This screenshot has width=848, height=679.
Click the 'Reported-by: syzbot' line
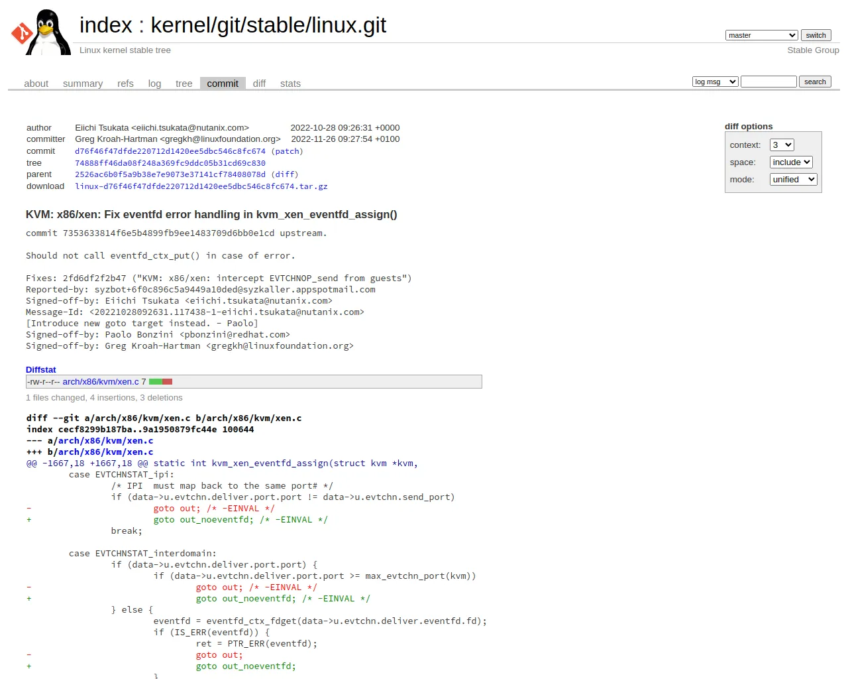pyautogui.click(x=201, y=290)
